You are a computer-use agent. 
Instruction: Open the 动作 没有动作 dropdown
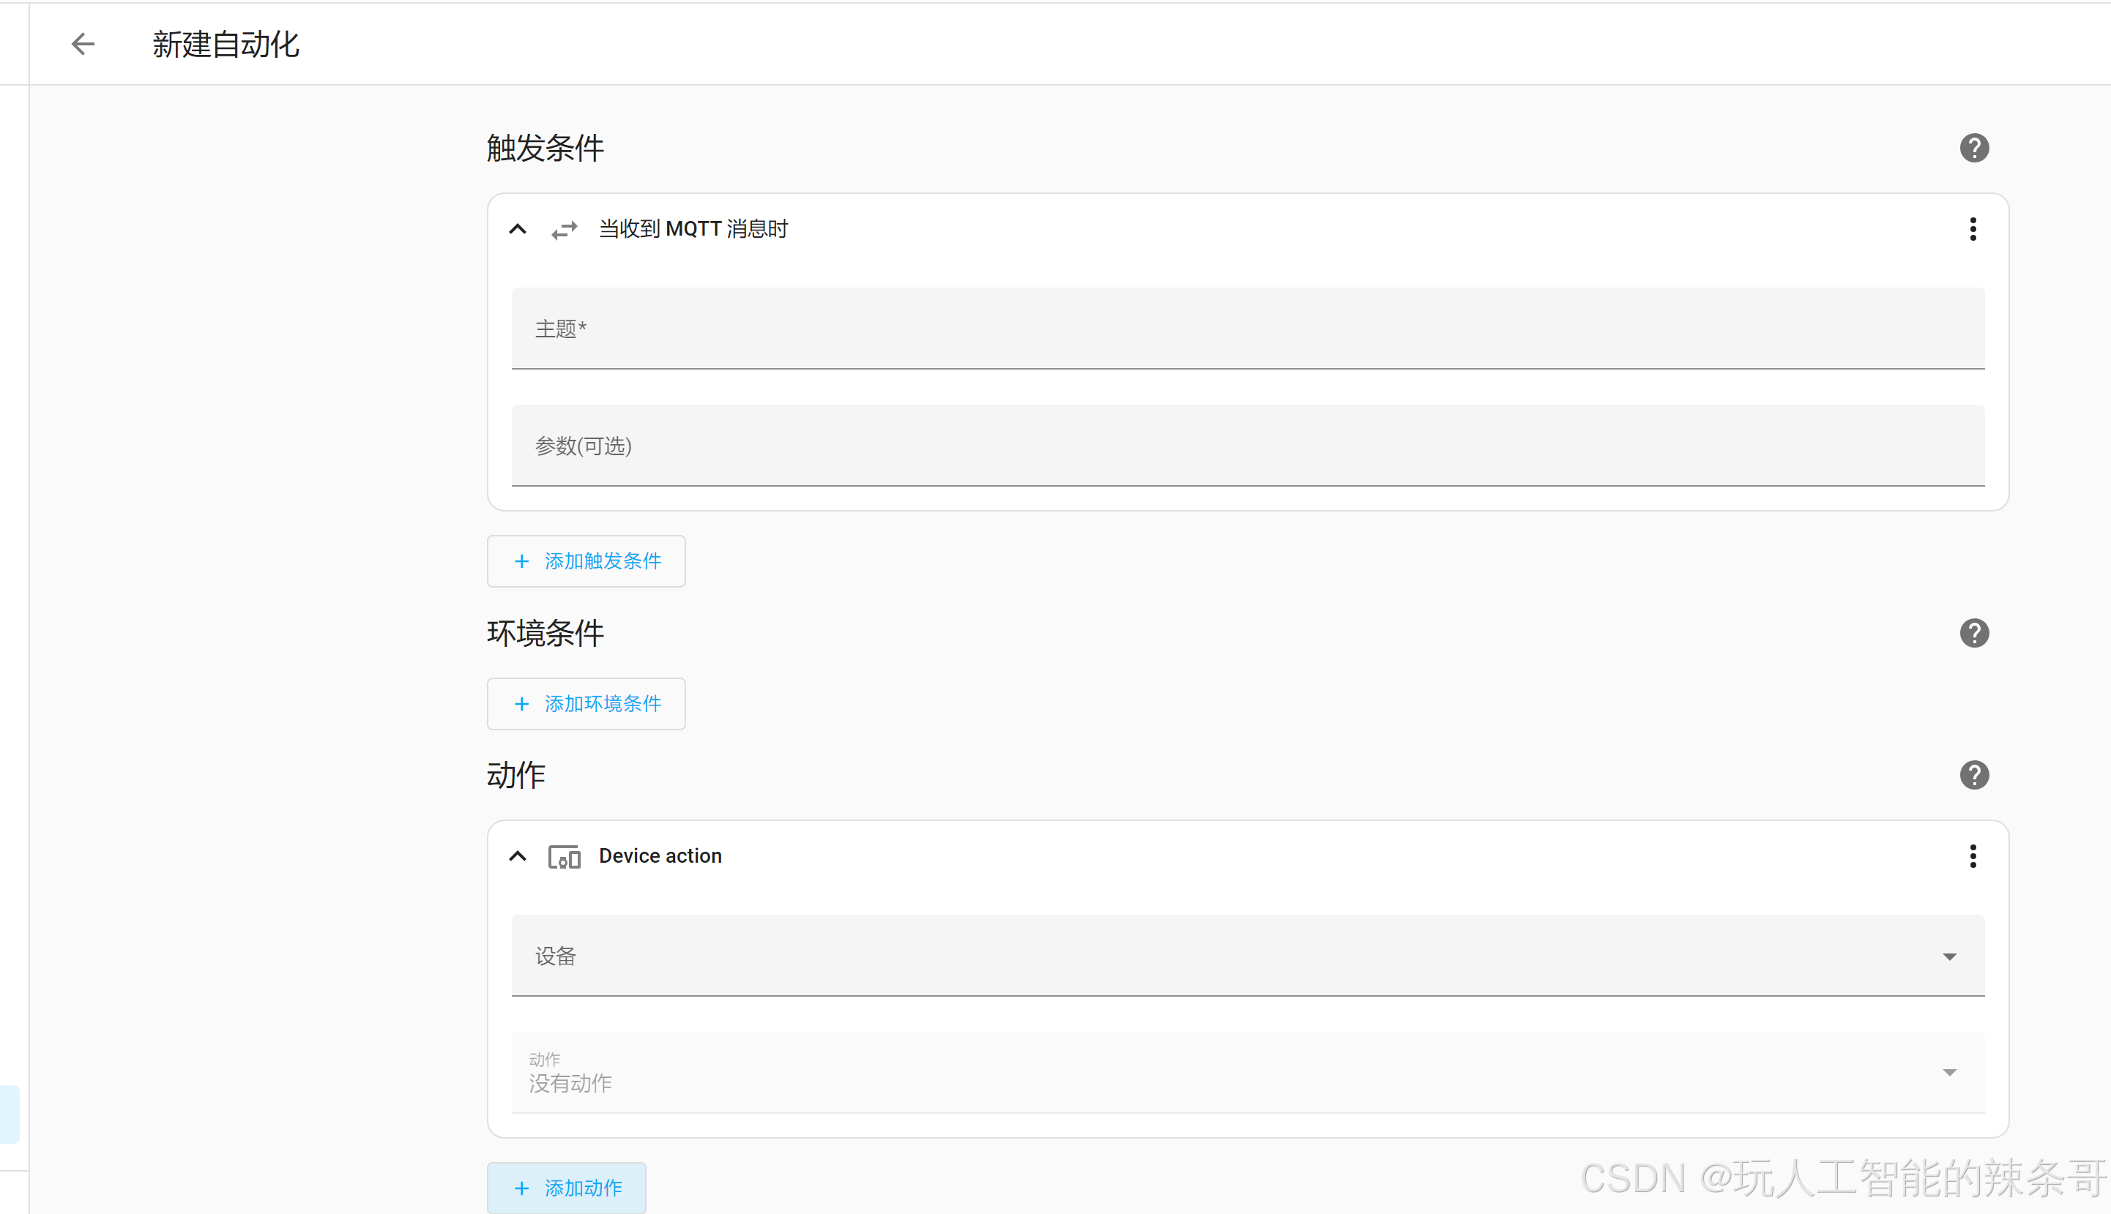coord(1248,1072)
